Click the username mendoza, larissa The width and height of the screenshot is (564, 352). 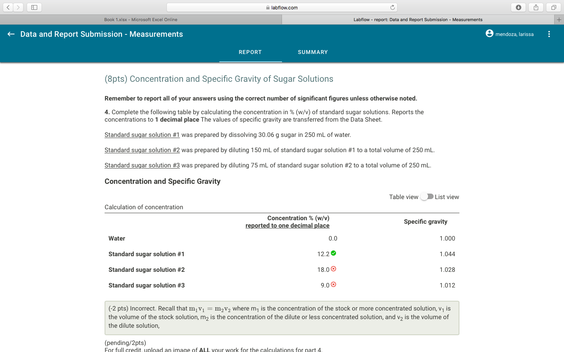(x=514, y=34)
